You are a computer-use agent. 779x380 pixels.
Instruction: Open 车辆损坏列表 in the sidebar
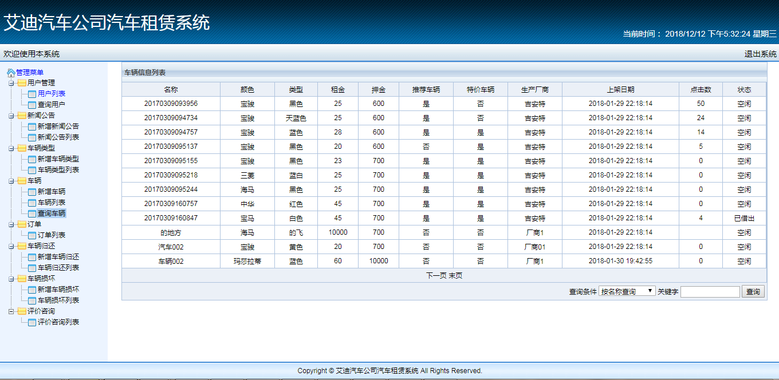point(58,300)
